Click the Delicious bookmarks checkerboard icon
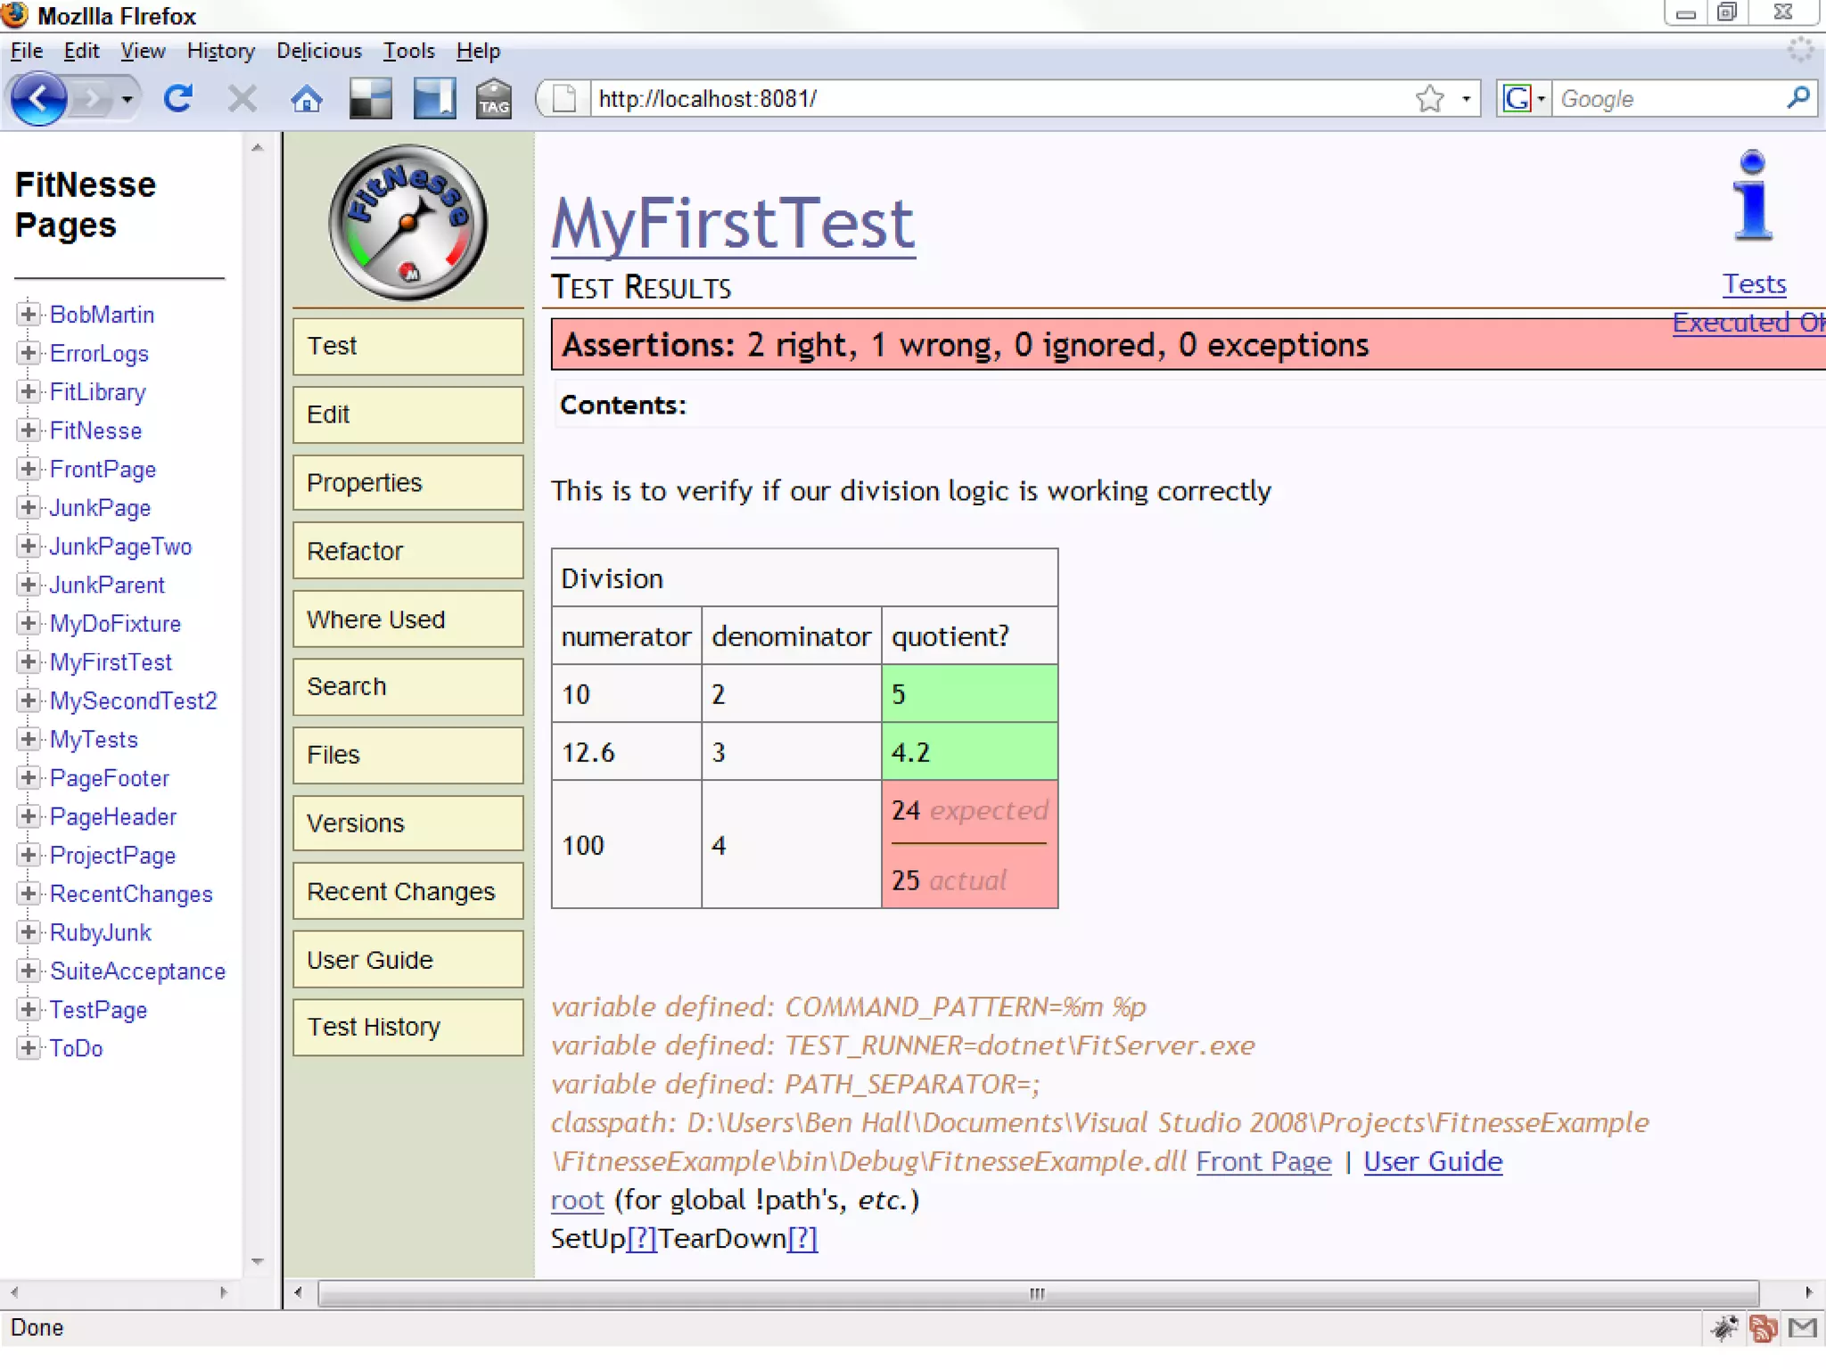The image size is (1826, 1369). pos(370,98)
